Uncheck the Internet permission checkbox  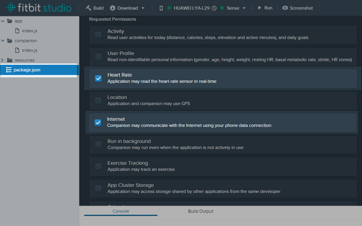point(98,123)
